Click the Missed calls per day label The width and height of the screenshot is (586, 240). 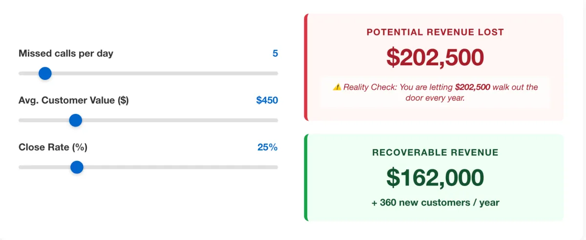66,54
